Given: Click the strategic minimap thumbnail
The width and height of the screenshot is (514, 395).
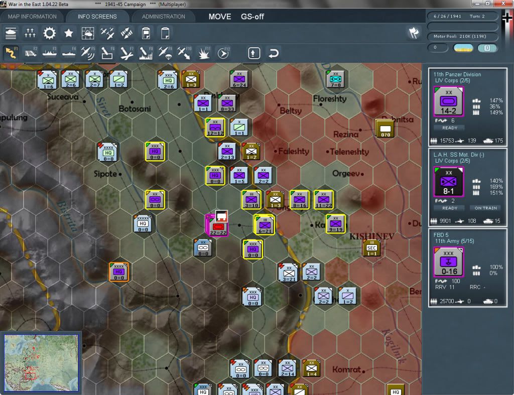Looking at the screenshot, I should pos(41,362).
